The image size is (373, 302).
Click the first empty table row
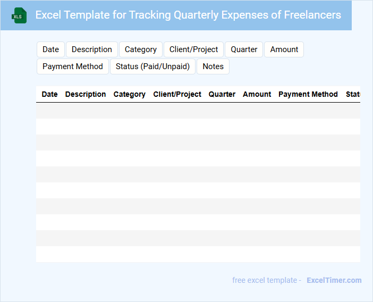[x=198, y=111]
